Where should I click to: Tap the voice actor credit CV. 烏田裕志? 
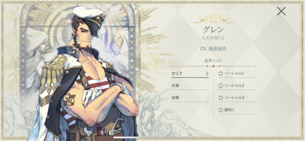213,49
